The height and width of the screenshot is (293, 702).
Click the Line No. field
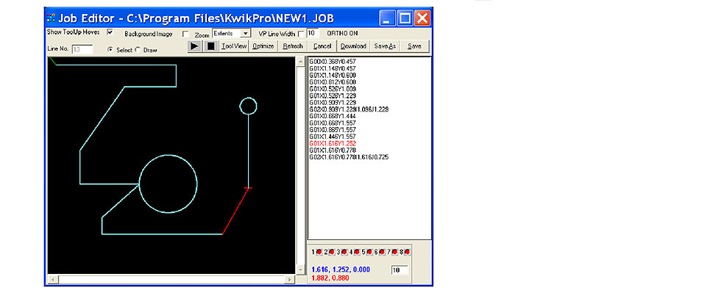pyautogui.click(x=82, y=49)
